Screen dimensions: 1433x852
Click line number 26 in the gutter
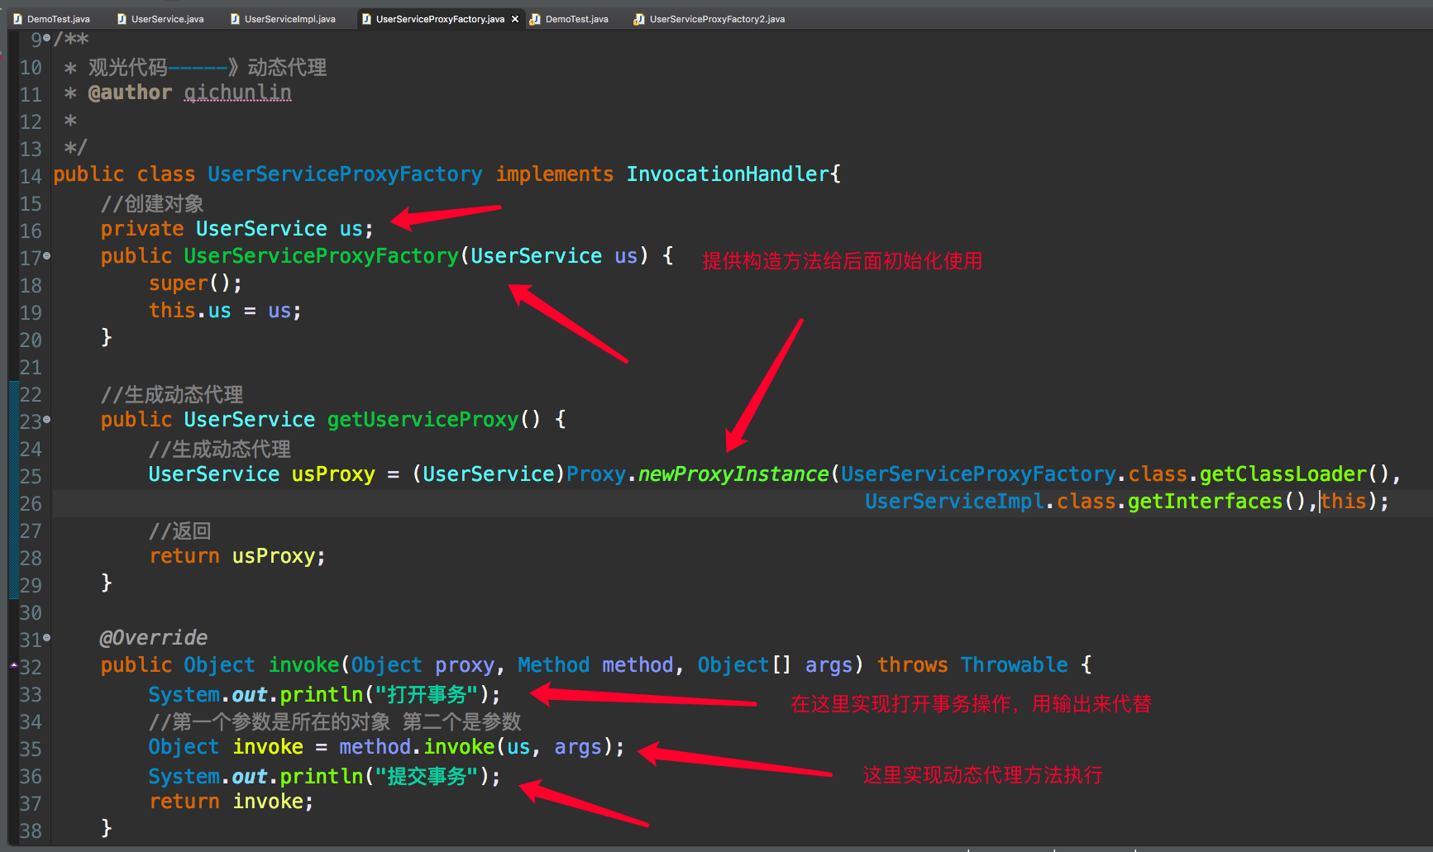point(31,503)
